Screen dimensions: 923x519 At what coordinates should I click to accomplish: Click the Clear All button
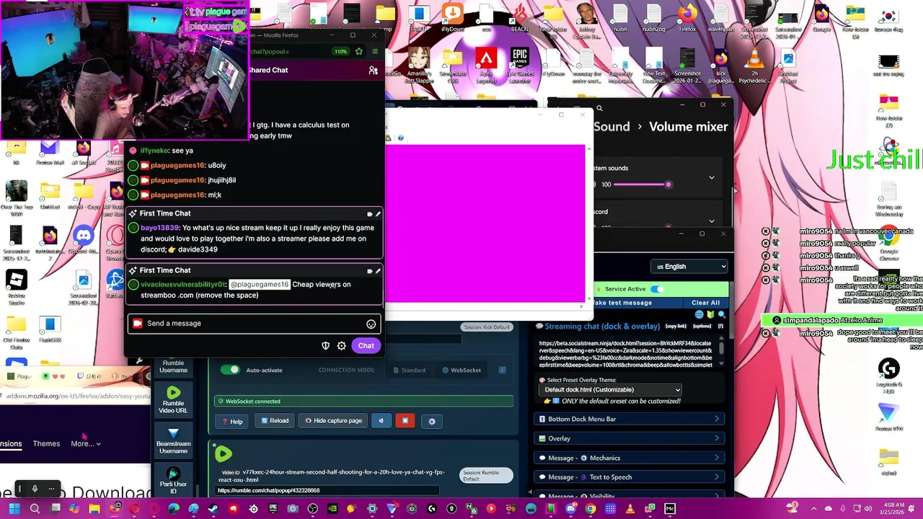705,303
